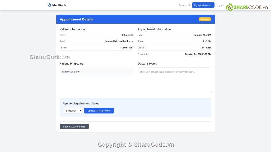Screen dimensions: 271x152
Task: Click the resize handle of notes textarea
Action: pos(210,91)
